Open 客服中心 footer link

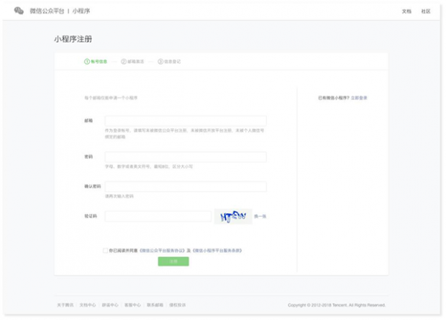click(x=132, y=305)
